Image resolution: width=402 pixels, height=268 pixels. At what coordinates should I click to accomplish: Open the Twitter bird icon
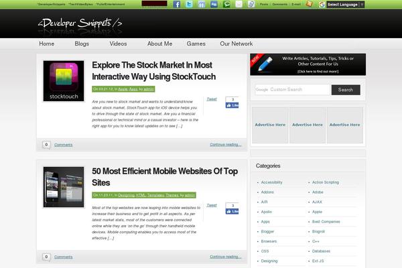[x=189, y=4]
